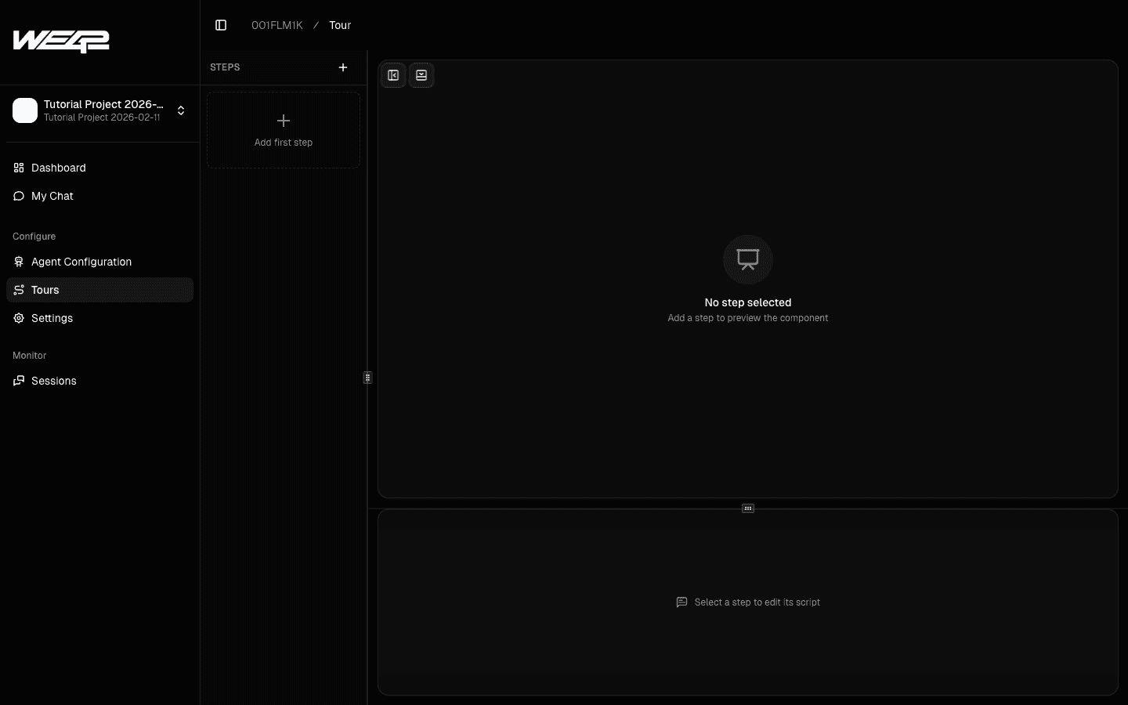
Task: View Sessions under Monitor
Action: pos(52,381)
